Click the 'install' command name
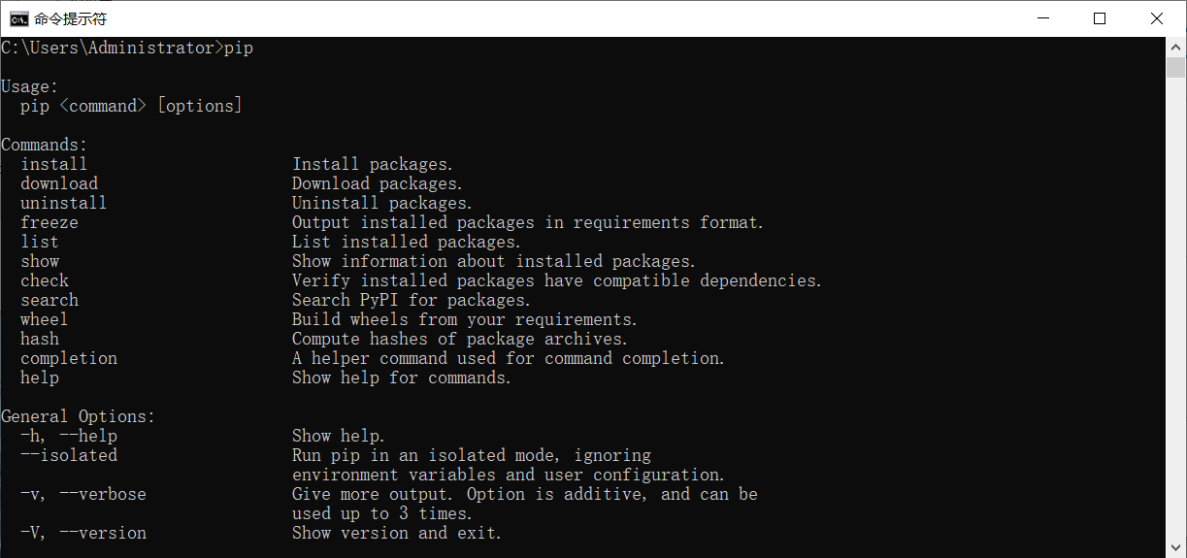 (54, 164)
